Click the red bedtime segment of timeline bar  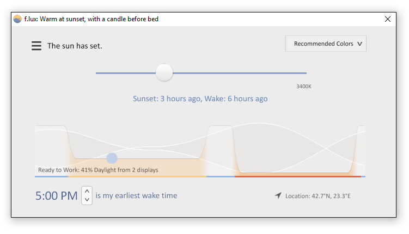tap(297, 177)
